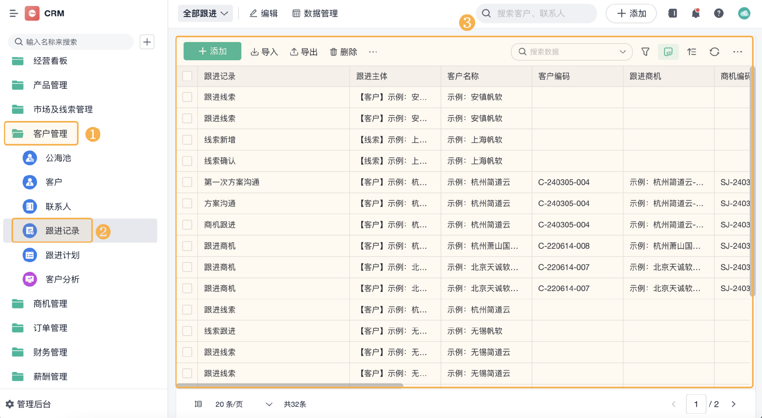Open the 全部跟进 view dropdown
Viewport: 762px width, 418px height.
pyautogui.click(x=205, y=13)
